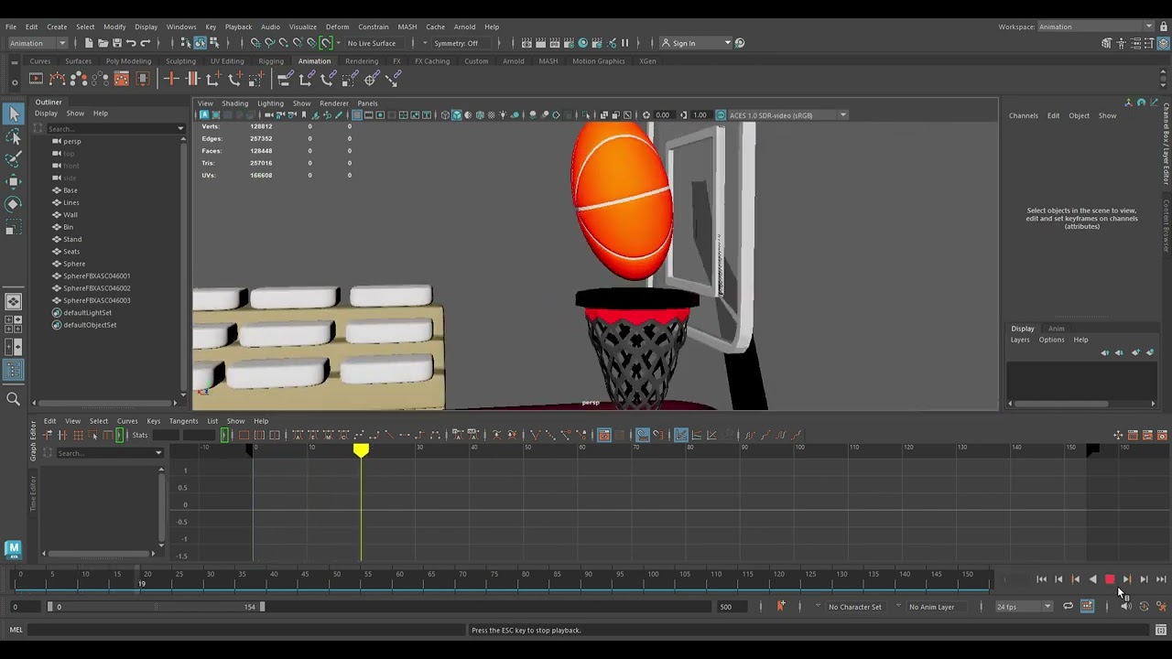Viewport: 1172px width, 659px height.
Task: Toggle Snap to grids
Action: tap(255, 43)
